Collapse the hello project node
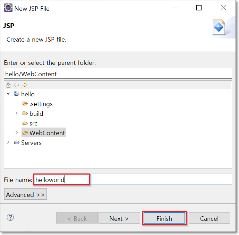239x235 pixels. coord(8,94)
